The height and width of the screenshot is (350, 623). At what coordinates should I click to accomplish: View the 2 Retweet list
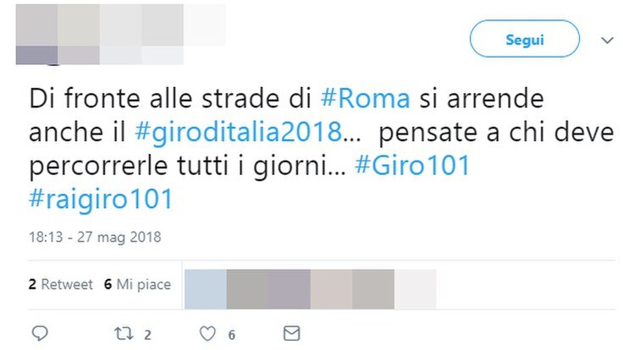coord(60,284)
